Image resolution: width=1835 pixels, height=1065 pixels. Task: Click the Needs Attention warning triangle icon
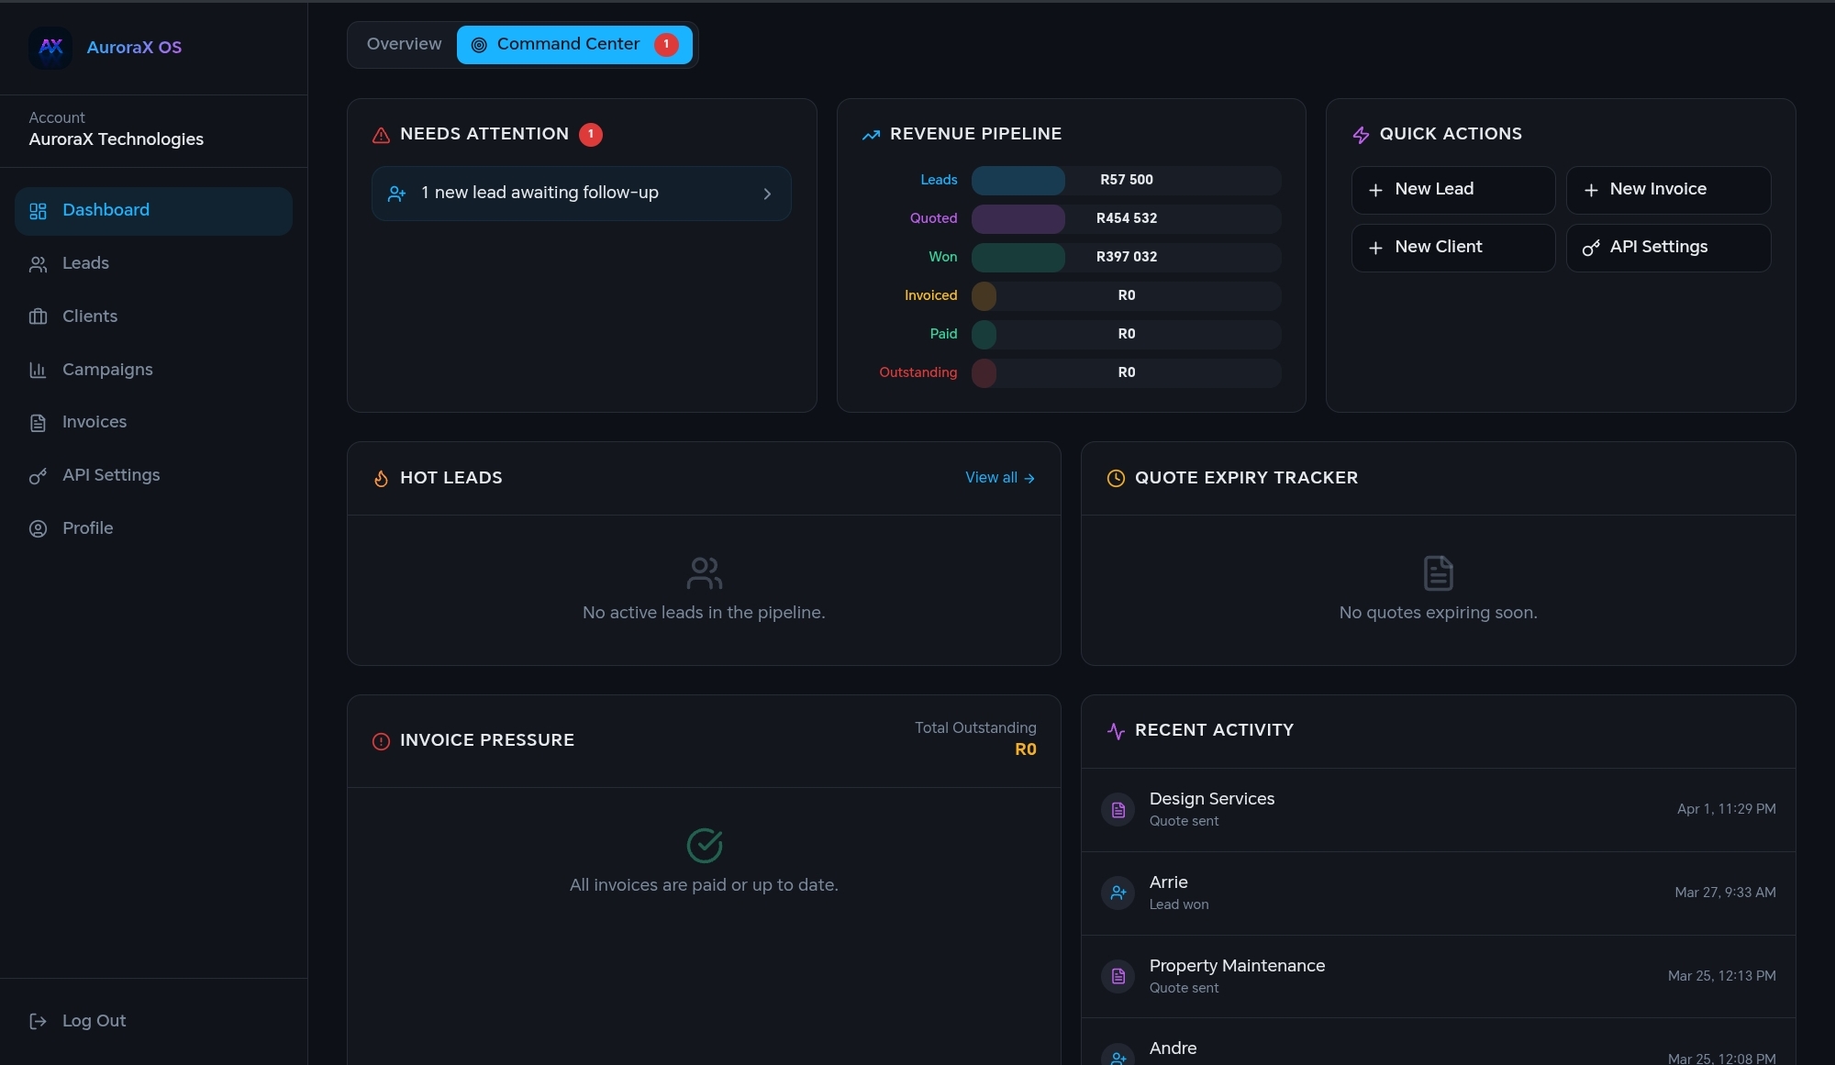[381, 136]
